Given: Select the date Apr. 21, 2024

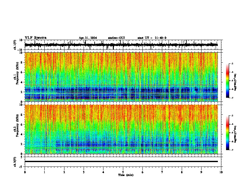Looking at the screenshot, I should tap(88, 38).
